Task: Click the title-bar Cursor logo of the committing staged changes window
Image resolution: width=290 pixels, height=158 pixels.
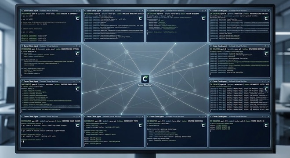Action: tap(22, 117)
